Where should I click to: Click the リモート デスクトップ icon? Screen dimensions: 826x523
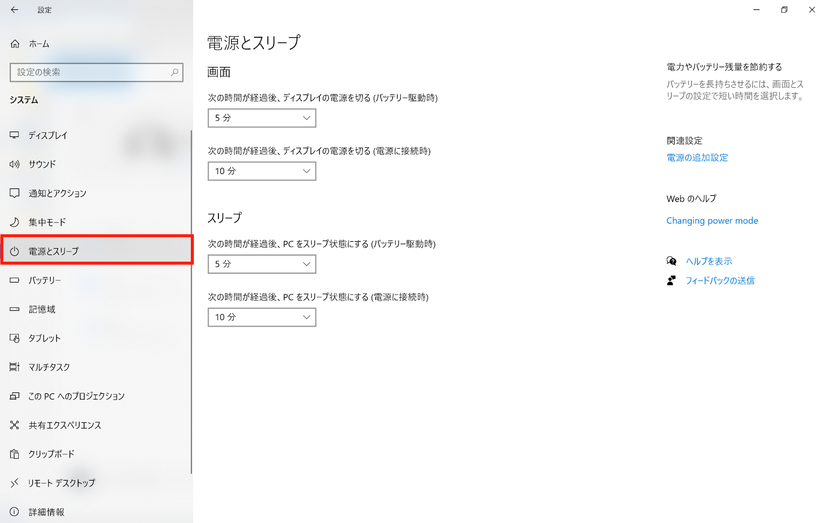tap(14, 483)
